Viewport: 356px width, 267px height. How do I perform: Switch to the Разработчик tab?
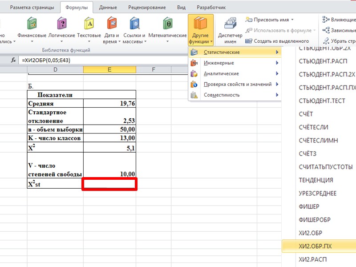(x=211, y=8)
